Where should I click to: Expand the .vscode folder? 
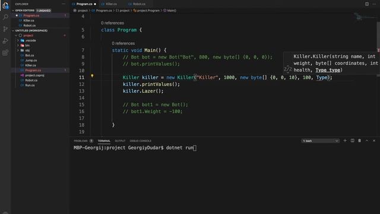18,40
